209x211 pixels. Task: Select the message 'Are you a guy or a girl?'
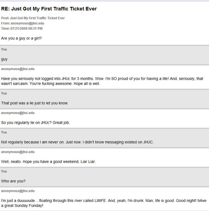21,38
